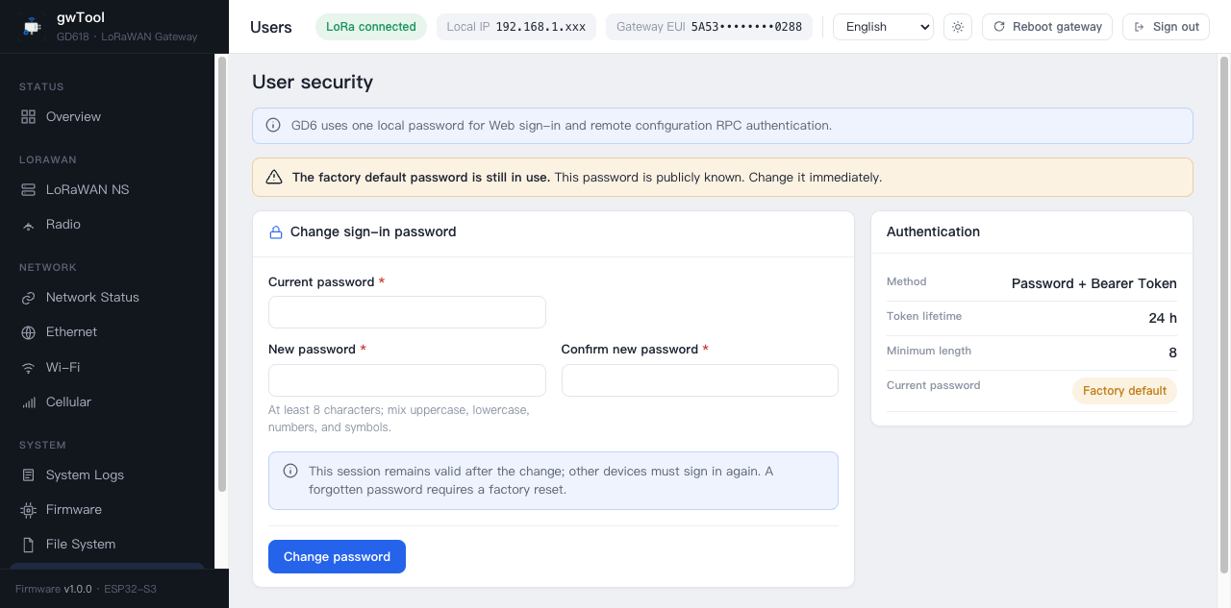Click the 'Firmware v1.0.0 · ESP32-S3' footer text

86,589
